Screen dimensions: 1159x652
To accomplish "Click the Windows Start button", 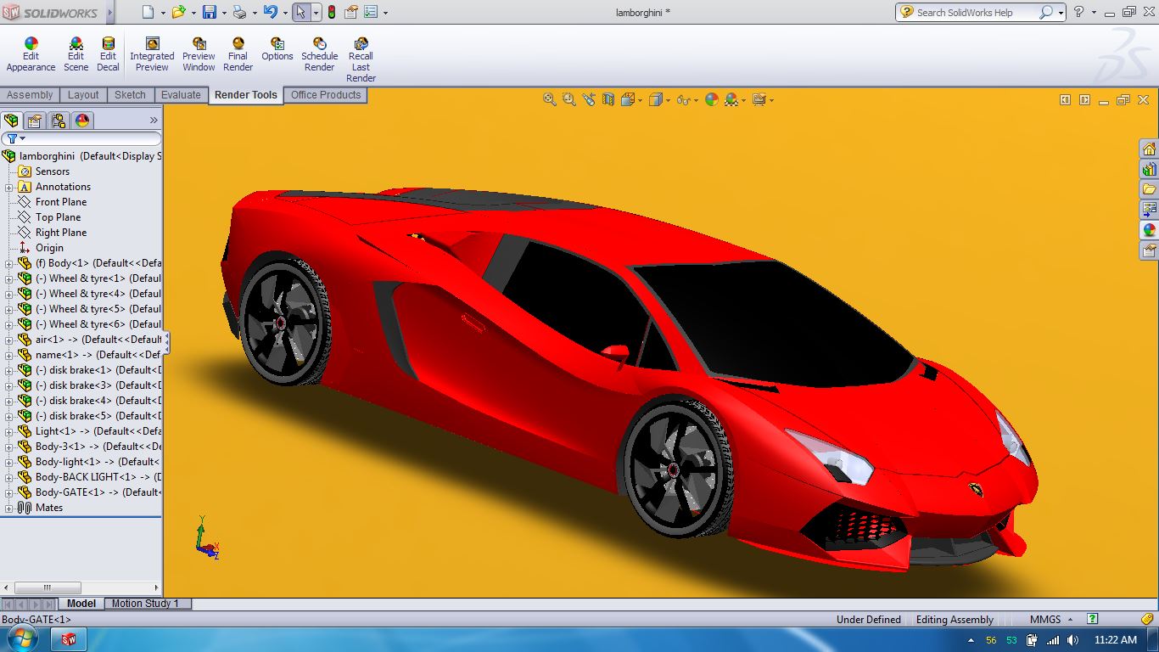I will [20, 639].
